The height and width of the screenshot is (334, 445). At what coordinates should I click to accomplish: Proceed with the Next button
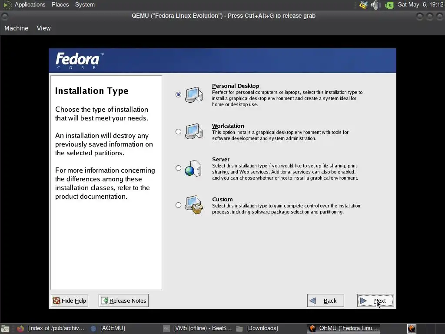[x=375, y=301]
